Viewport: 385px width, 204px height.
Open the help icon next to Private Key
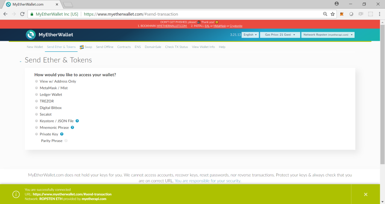coord(62,134)
